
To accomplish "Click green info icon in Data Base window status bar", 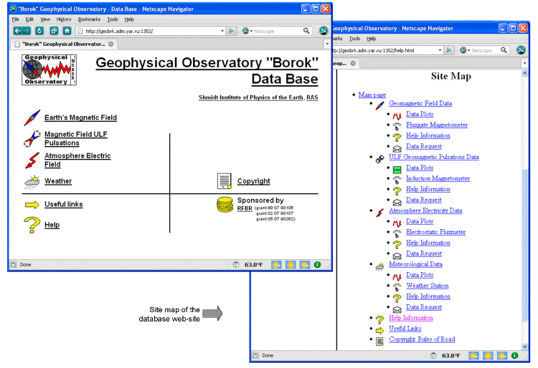I will pyautogui.click(x=317, y=265).
